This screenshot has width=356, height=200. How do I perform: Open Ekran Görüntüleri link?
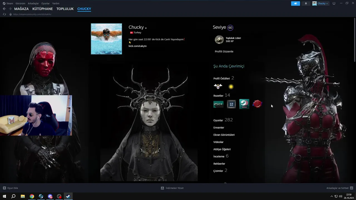tap(224, 135)
